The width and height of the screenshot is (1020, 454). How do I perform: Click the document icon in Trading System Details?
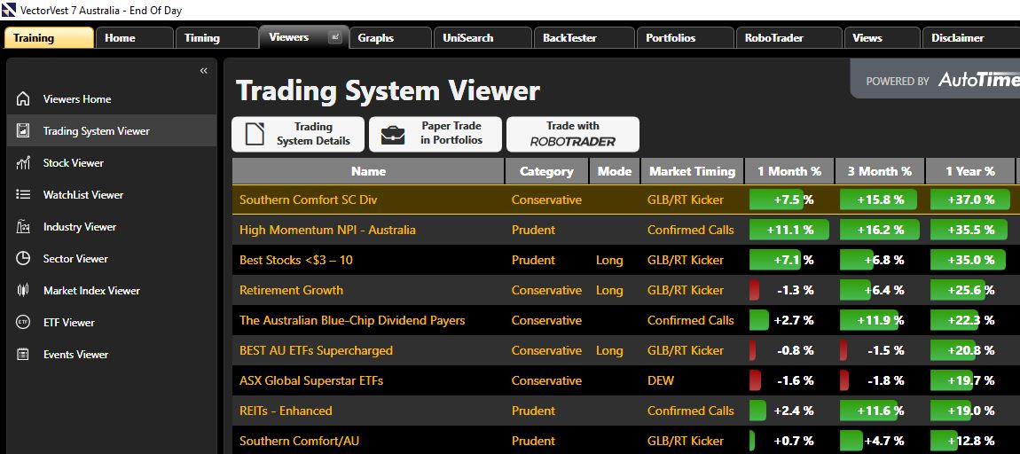coord(255,134)
